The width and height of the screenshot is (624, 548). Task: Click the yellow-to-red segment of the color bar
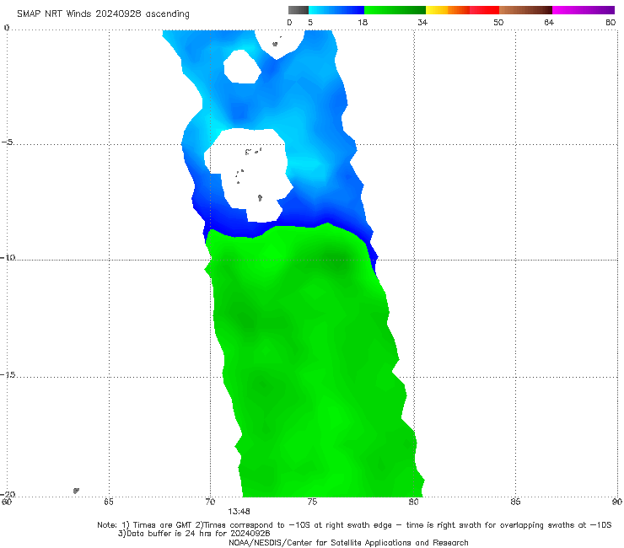click(462, 10)
